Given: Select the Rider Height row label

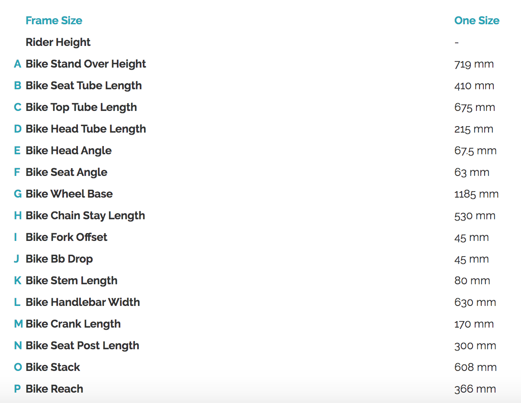Looking at the screenshot, I should pos(58,42).
